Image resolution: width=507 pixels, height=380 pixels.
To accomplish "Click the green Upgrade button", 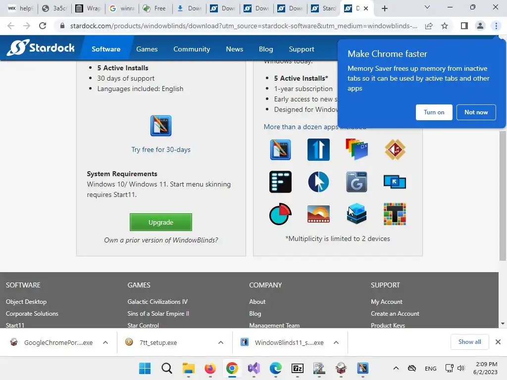I will [161, 222].
